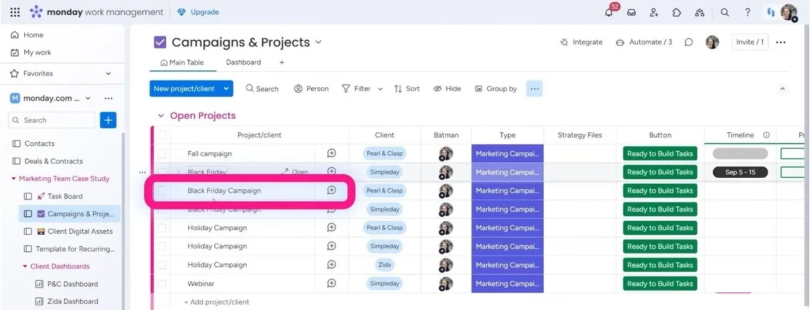The height and width of the screenshot is (310, 810).
Task: Open the monday.com workspace dropdown
Action: 88,98
